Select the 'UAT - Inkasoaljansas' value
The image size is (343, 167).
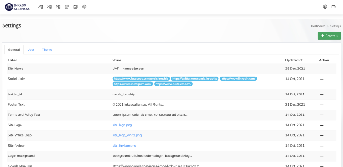128,69
